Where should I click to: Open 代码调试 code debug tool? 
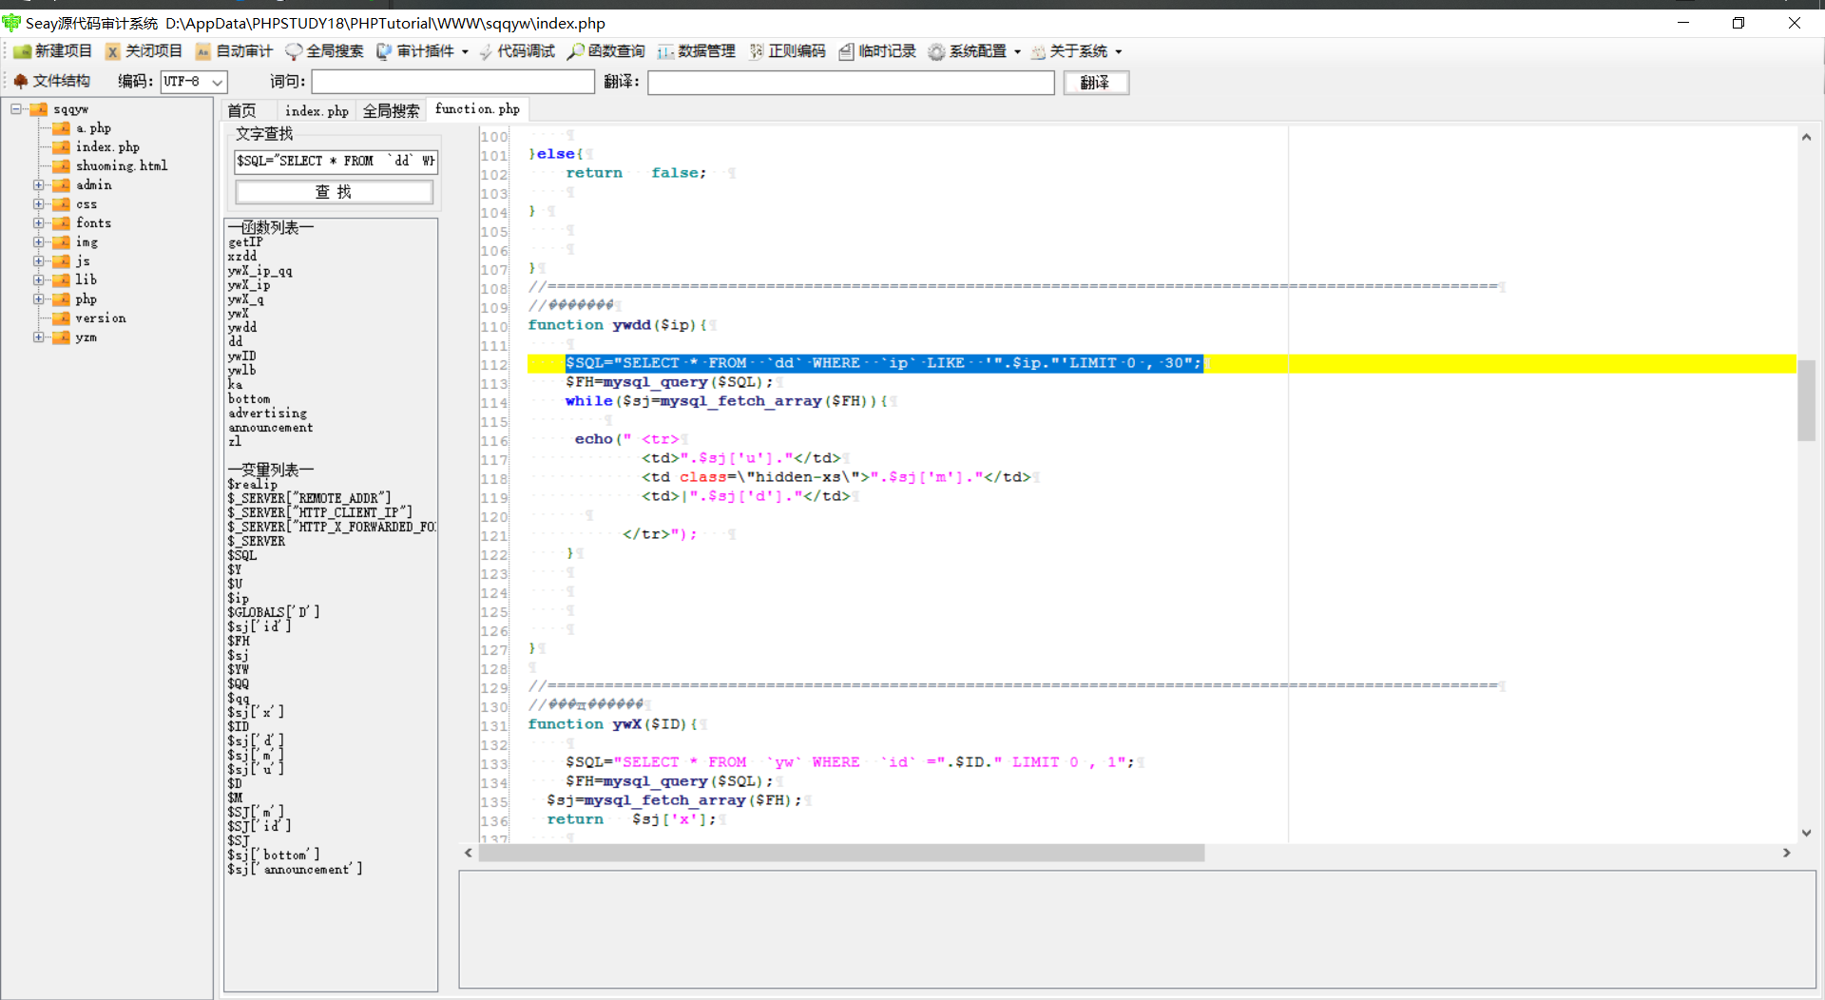(x=516, y=51)
